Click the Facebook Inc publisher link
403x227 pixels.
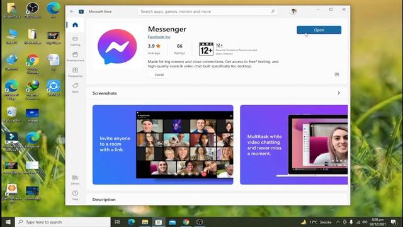point(159,37)
